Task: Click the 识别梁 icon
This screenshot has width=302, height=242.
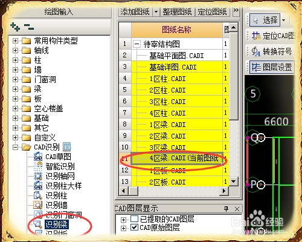Action: coord(38,224)
